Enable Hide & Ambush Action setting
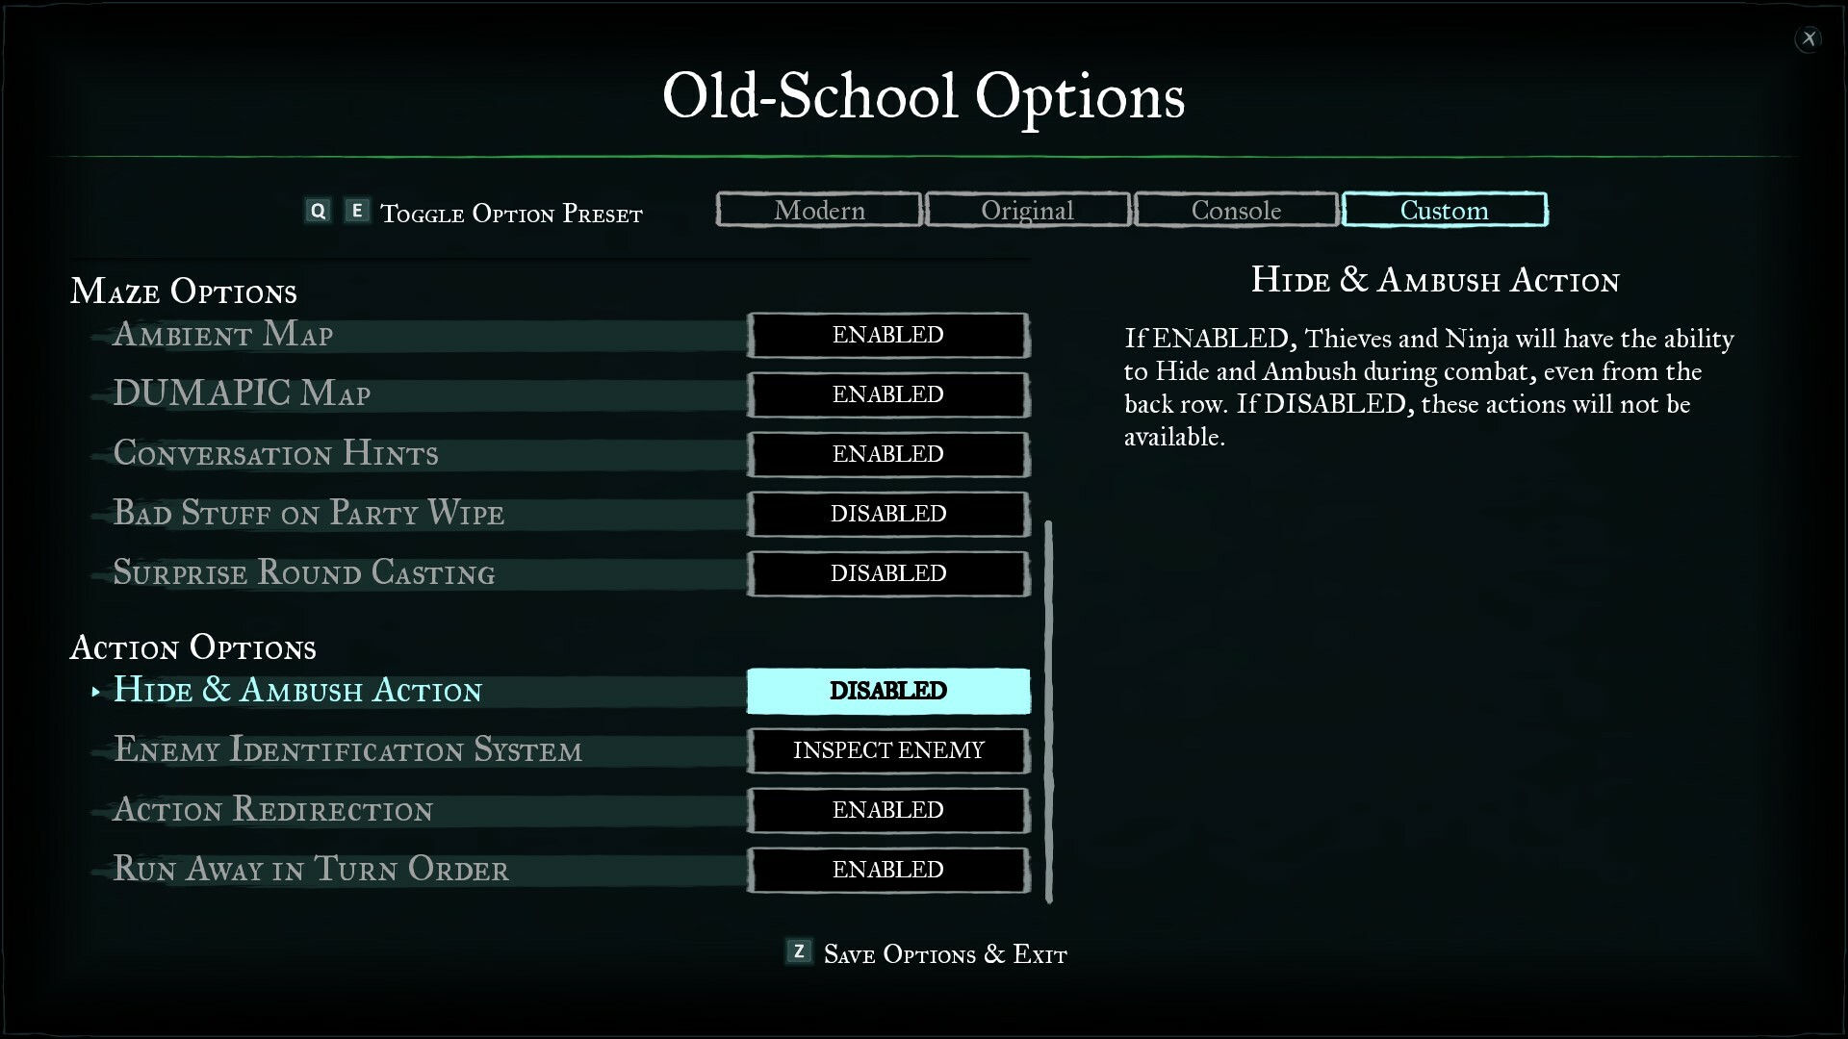Viewport: 1848px width, 1039px height. coord(888,690)
